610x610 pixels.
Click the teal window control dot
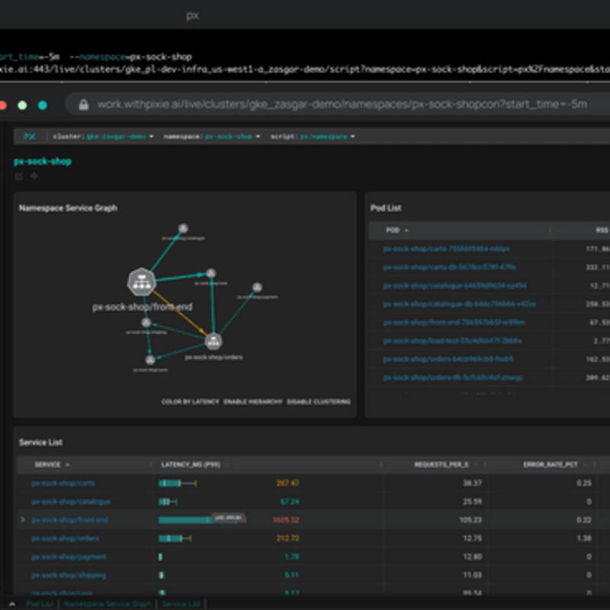click(x=43, y=105)
